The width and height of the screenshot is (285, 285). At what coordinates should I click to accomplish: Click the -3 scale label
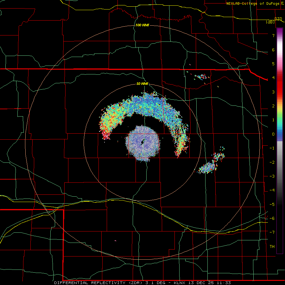(272, 176)
